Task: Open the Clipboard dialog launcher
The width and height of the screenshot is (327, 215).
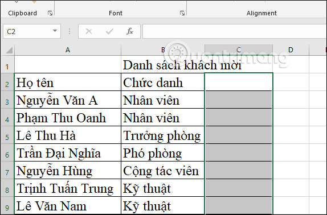Action: click(x=50, y=13)
